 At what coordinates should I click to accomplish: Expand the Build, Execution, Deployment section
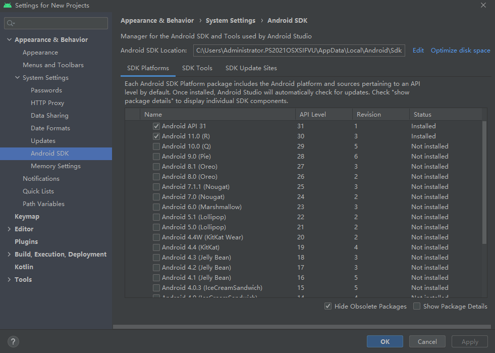pos(9,255)
